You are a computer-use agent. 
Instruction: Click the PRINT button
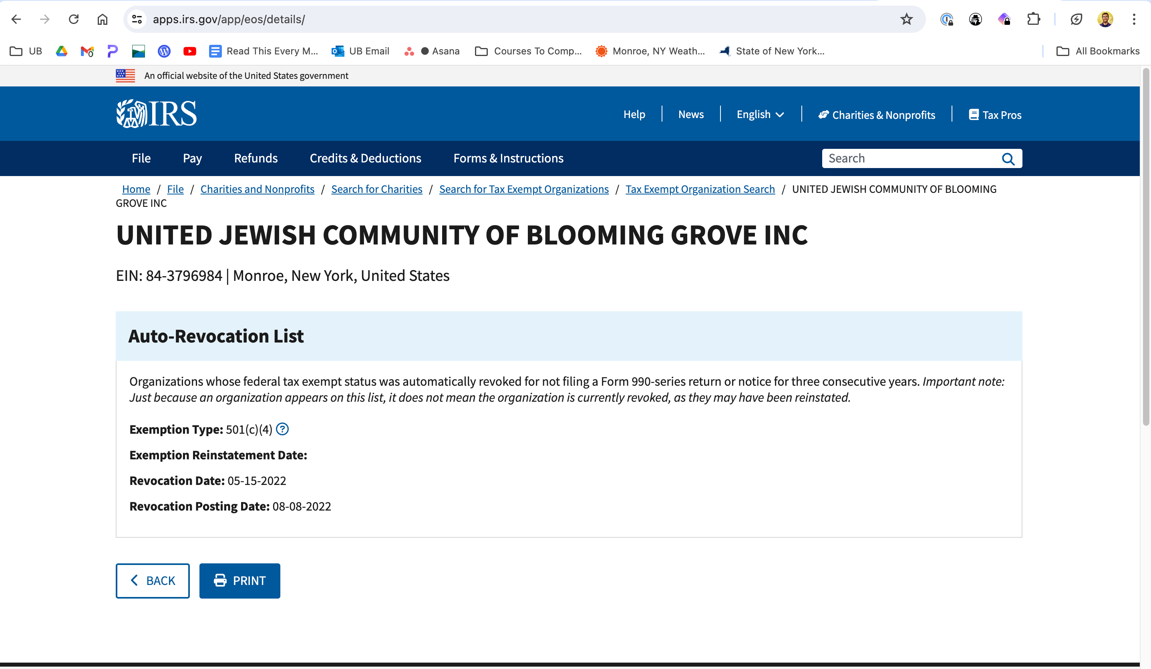click(x=240, y=581)
